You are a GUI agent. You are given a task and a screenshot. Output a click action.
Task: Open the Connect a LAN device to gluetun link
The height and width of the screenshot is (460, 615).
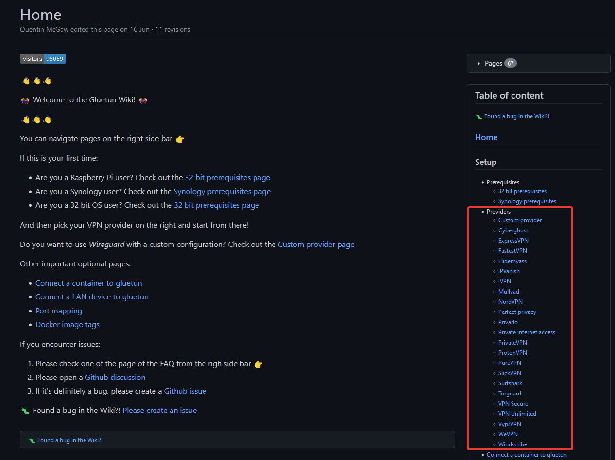click(92, 297)
